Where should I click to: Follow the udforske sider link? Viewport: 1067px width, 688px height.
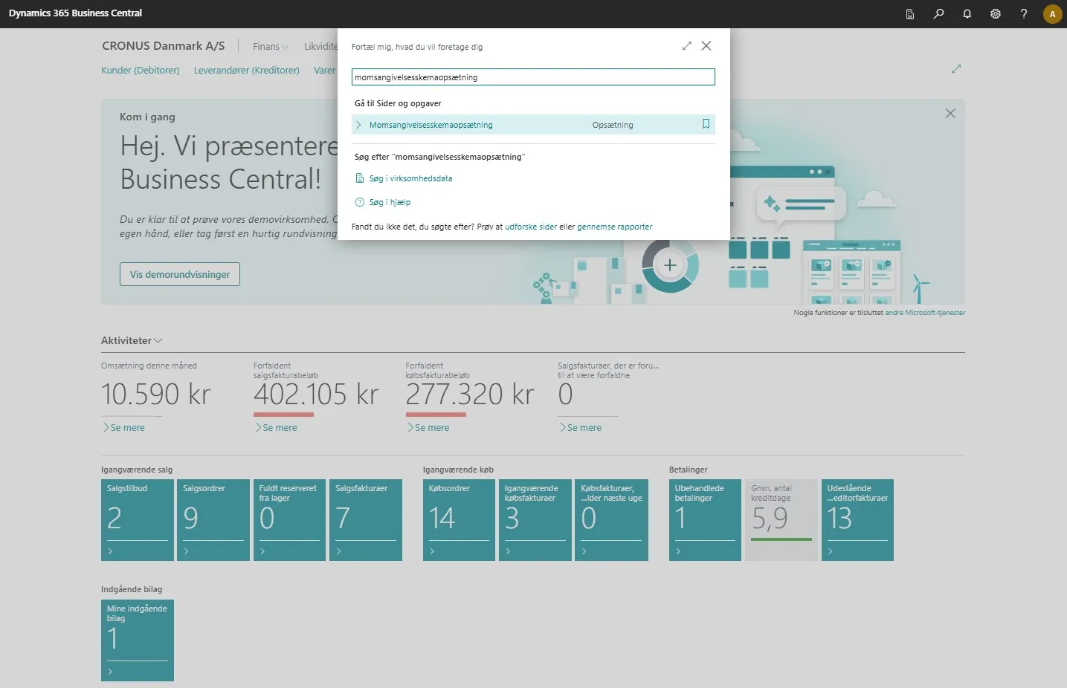(531, 227)
